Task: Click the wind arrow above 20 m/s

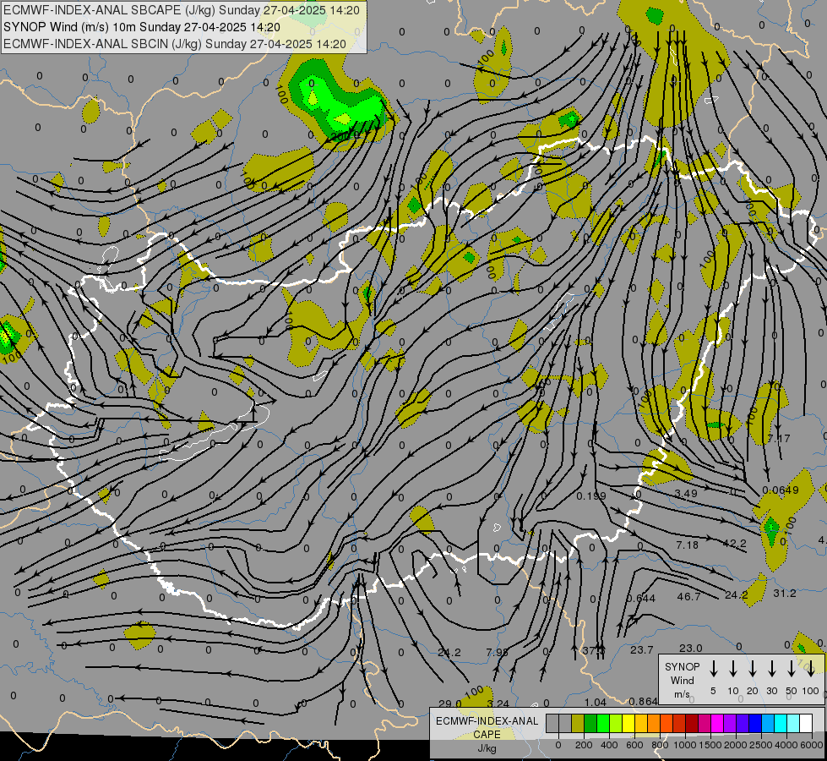Action: (752, 669)
